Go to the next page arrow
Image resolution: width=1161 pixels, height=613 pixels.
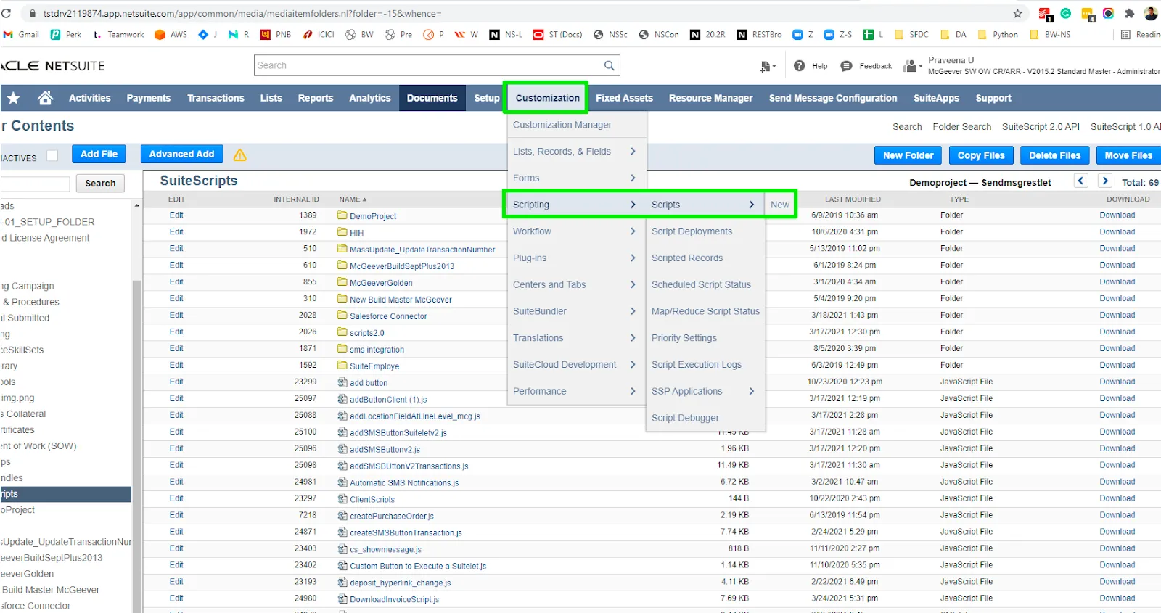(x=1105, y=181)
